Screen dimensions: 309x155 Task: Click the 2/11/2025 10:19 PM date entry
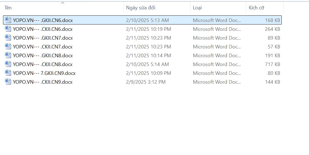point(148,29)
